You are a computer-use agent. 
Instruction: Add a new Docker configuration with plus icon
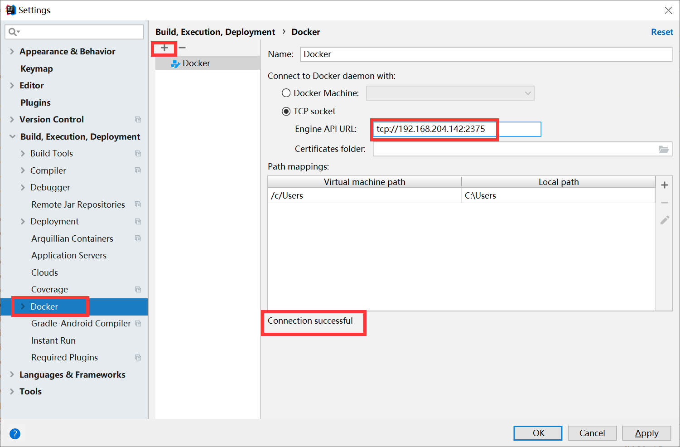(164, 48)
